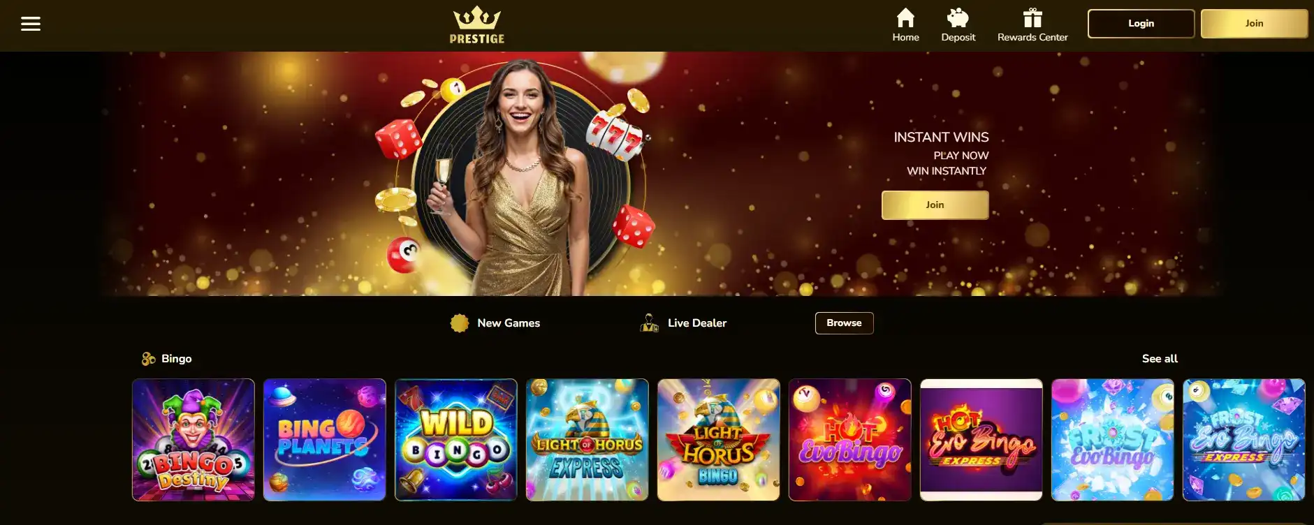Open Deposit piggy bank icon
Viewport: 1314px width, 525px height.
point(958,17)
